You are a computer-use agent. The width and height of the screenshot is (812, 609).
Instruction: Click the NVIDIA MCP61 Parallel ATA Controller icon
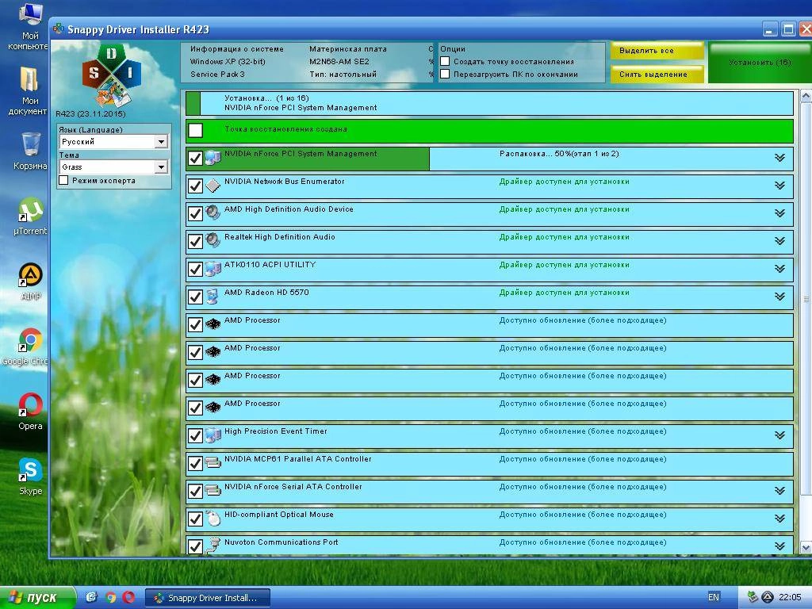(x=213, y=462)
